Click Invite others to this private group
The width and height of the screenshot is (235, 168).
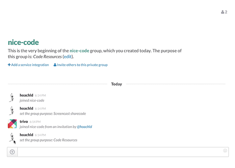82,65
